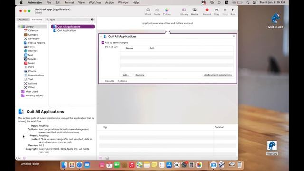This screenshot has width=304, height=171.
Task: Open the Format menu
Action: (69, 2)
